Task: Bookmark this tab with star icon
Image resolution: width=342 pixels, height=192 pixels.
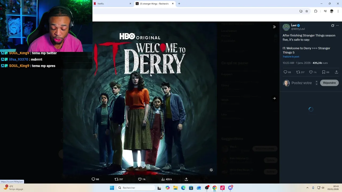Action: point(307,11)
